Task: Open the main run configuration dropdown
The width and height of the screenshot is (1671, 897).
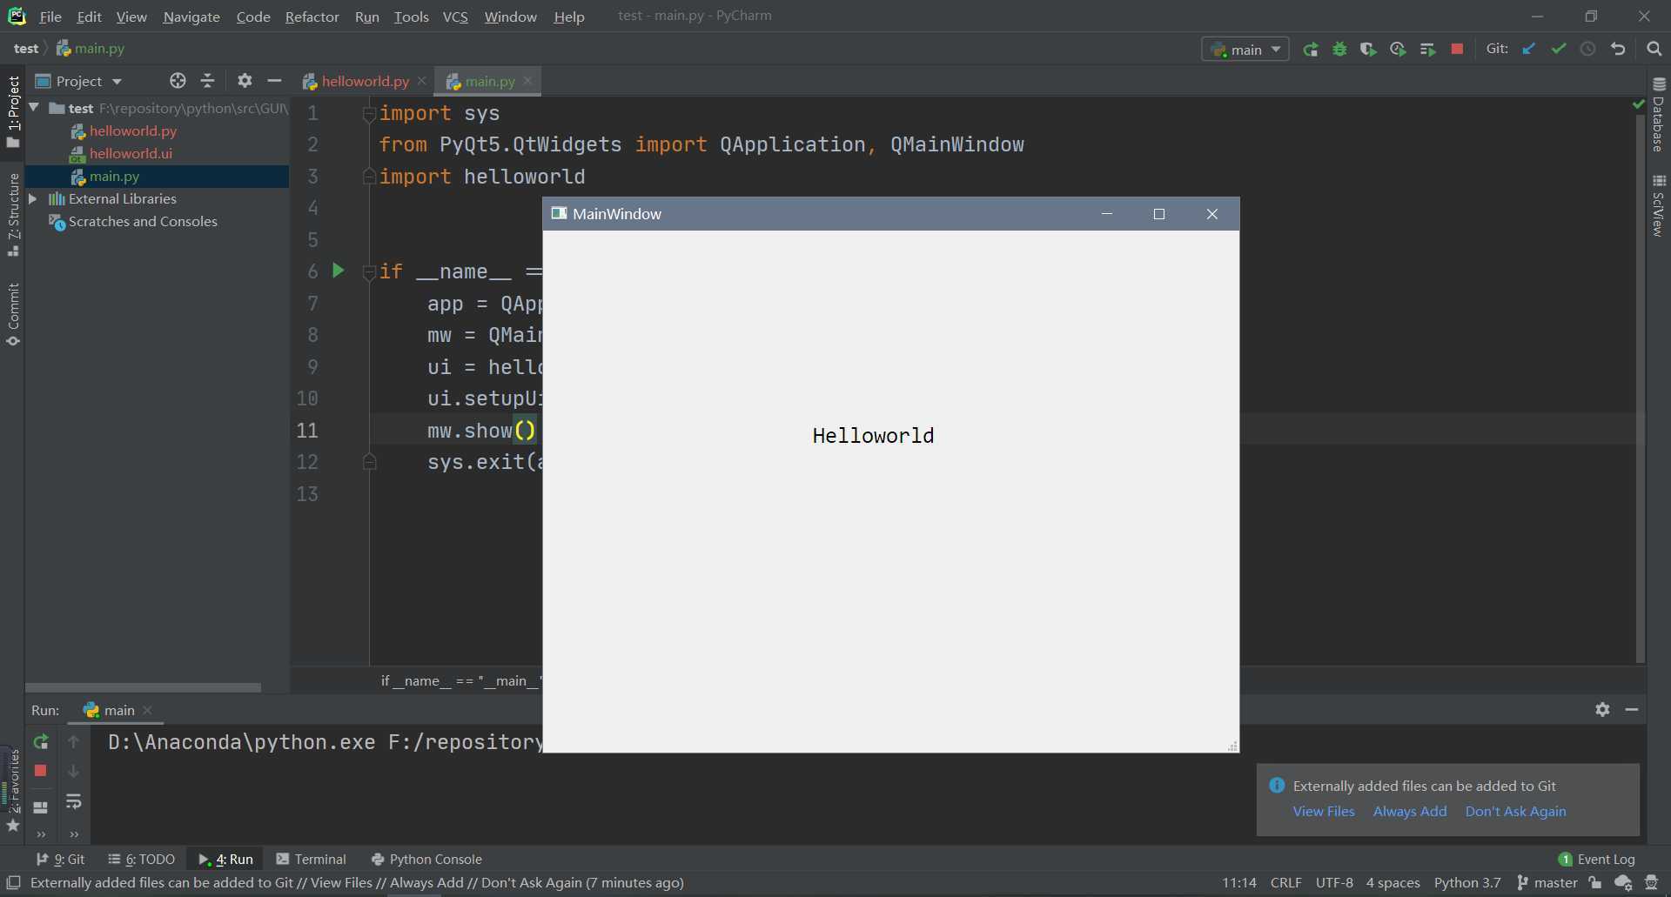Action: coord(1245,50)
